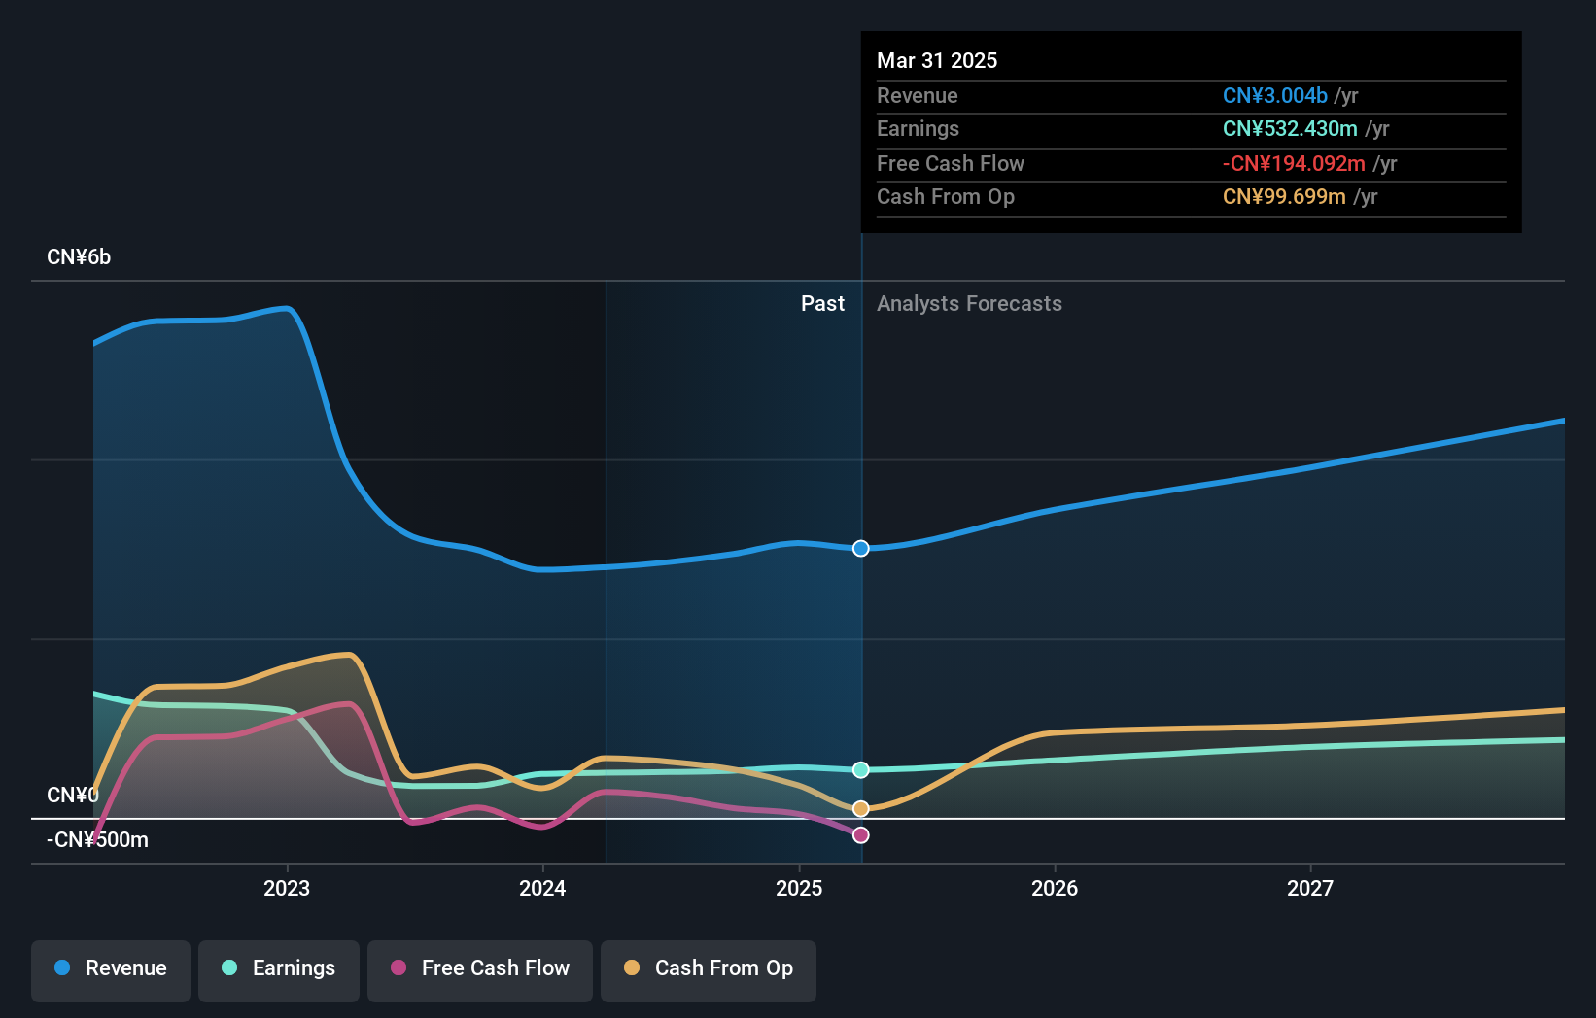Screen dimensions: 1596x1018
Task: Click the -CN¥194.092m free cash flow value
Action: (1294, 164)
